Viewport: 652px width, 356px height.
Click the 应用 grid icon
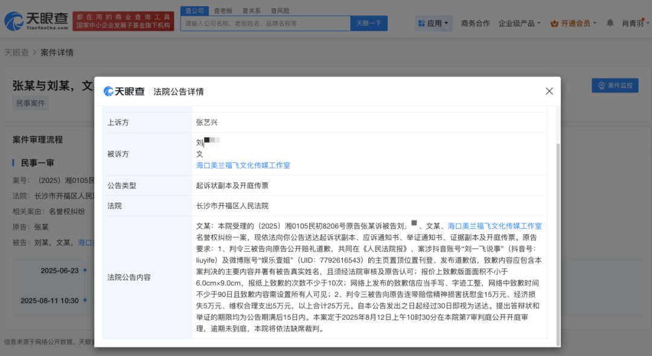[421, 24]
